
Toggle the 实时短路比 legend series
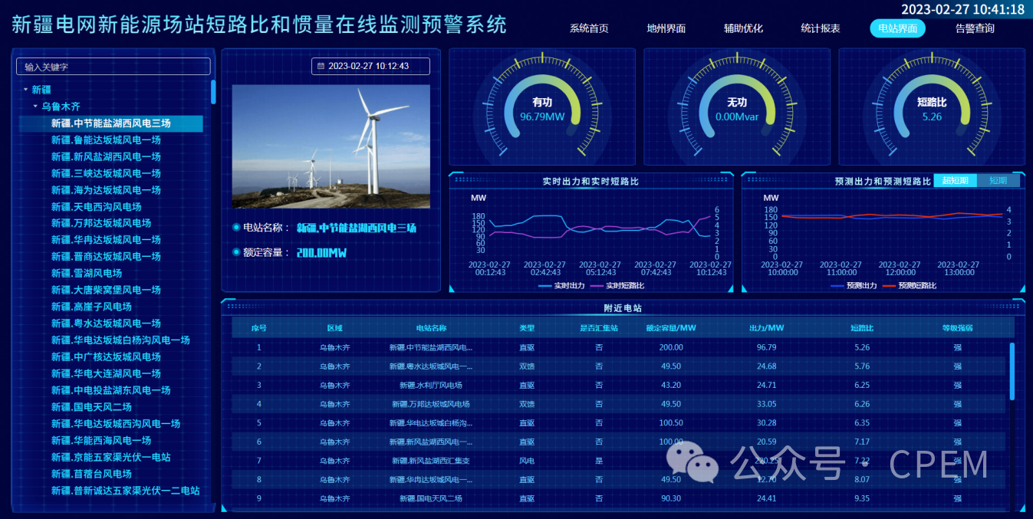[617, 285]
